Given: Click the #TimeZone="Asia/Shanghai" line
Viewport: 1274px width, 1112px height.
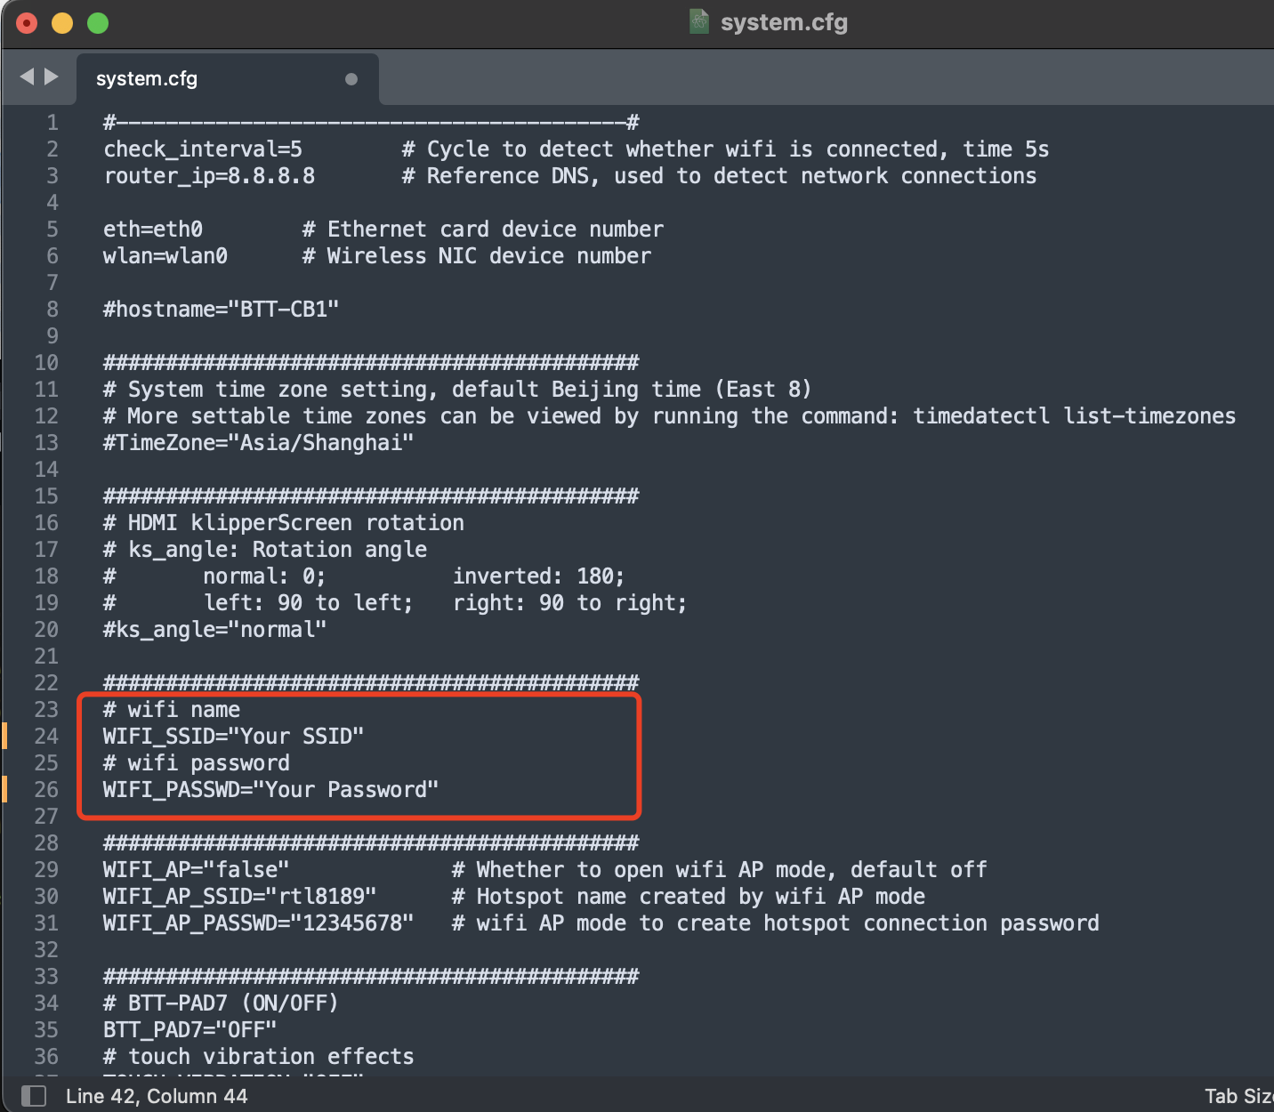Looking at the screenshot, I should pos(258,443).
